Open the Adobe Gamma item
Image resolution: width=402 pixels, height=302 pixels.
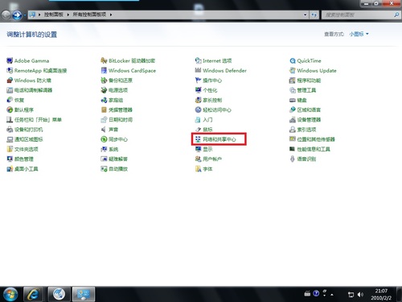[x=28, y=60]
